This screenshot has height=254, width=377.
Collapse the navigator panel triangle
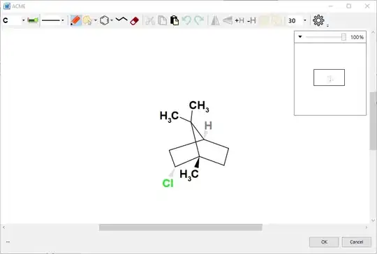pos(300,37)
